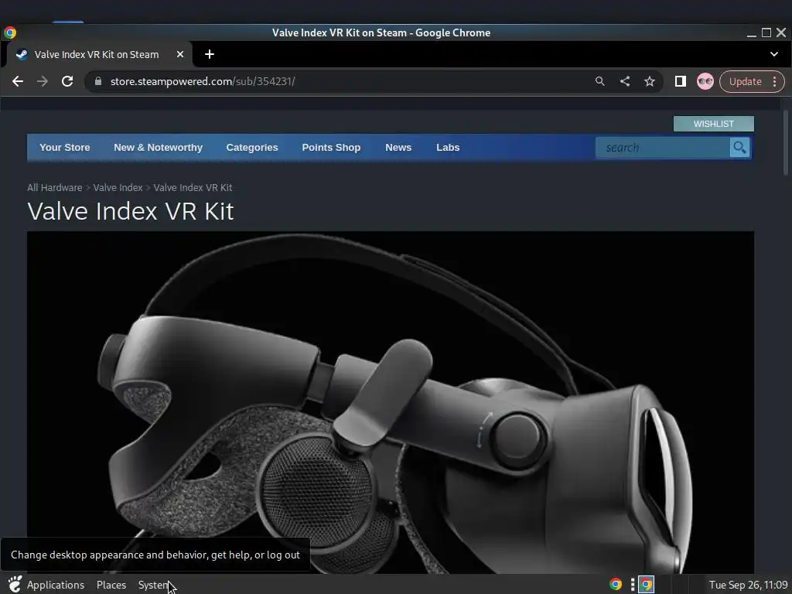Open a new tab with plus button

pos(210,54)
